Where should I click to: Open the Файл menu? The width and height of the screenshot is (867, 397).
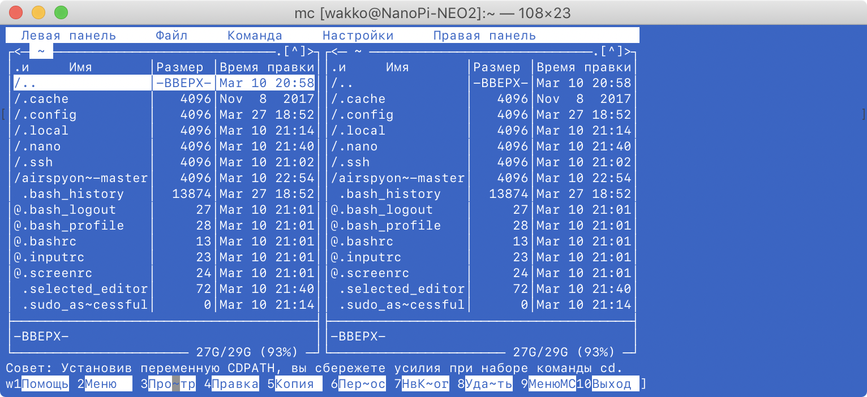click(171, 34)
